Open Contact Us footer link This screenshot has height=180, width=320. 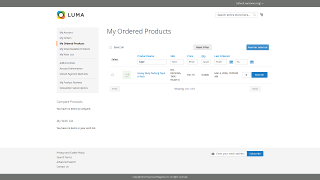pos(62,166)
